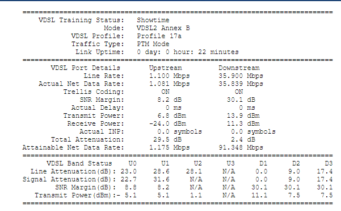Click the downstream SNR margin 30.1 dB

(241, 100)
